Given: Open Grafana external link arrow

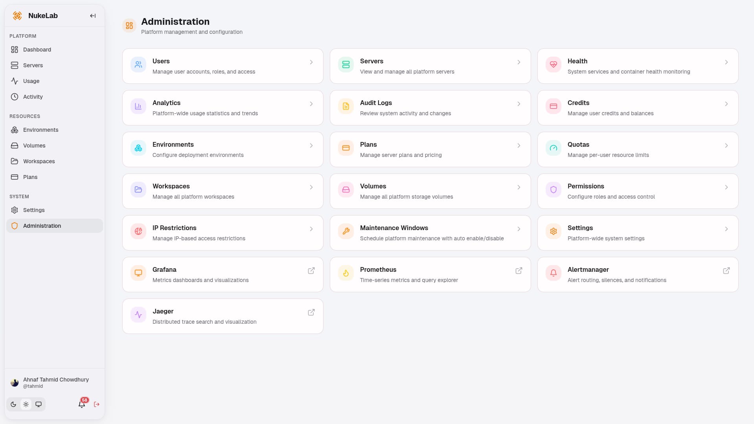Looking at the screenshot, I should 311,271.
